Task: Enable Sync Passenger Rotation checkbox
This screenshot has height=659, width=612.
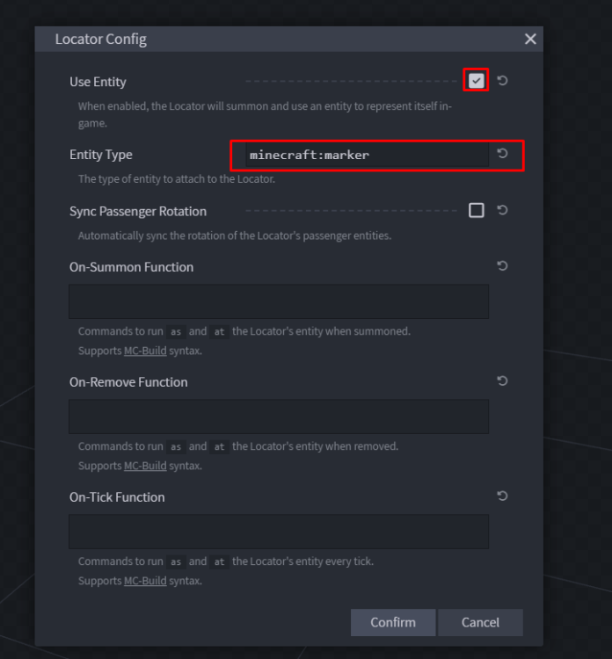Action: [x=476, y=210]
